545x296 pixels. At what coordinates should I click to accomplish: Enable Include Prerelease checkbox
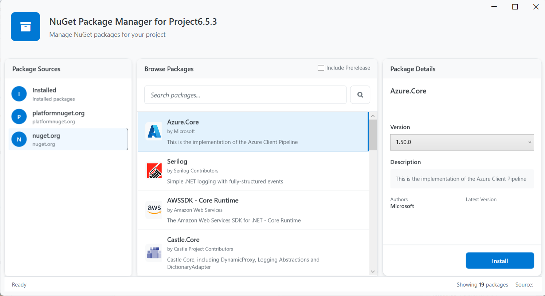(321, 68)
